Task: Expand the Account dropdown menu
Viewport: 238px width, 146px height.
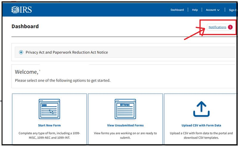Action: (212, 10)
